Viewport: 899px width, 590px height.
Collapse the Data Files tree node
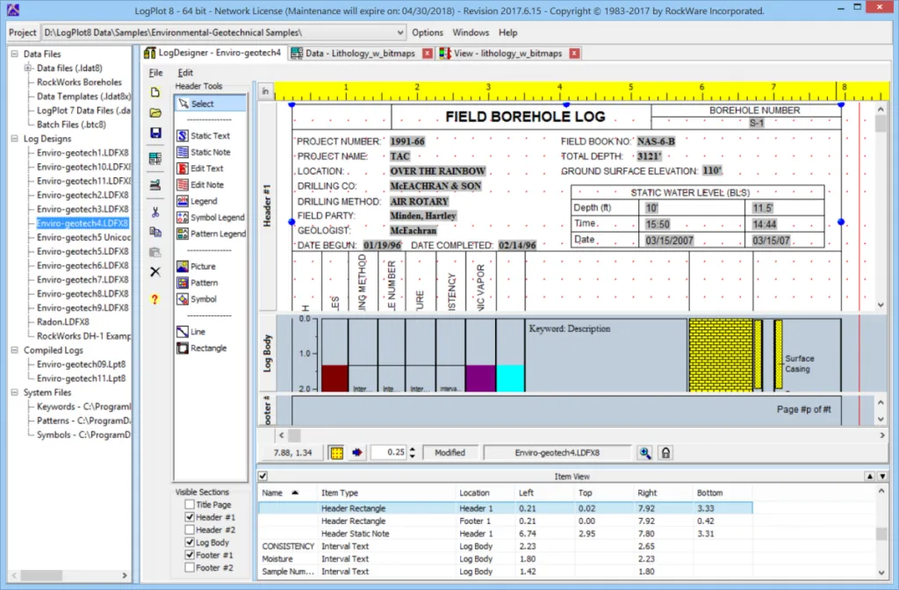[14, 54]
